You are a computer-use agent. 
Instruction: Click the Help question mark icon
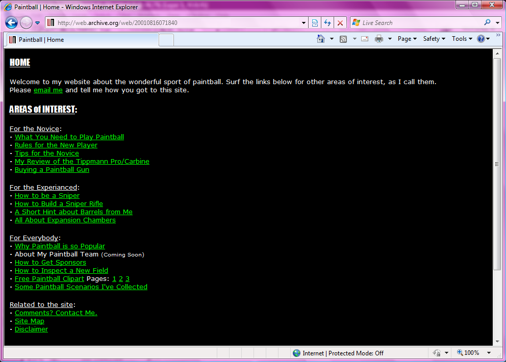click(x=481, y=39)
